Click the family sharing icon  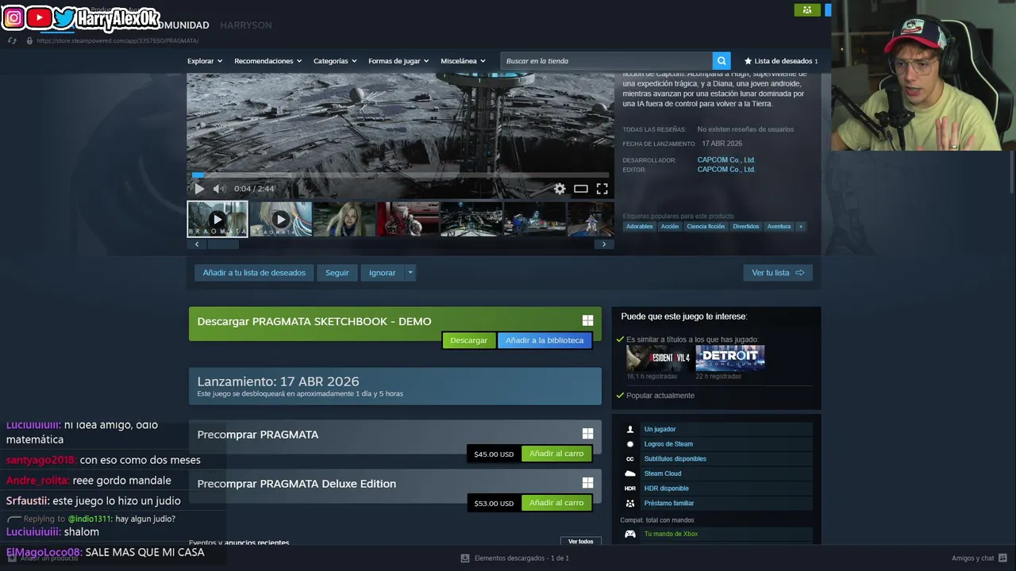click(630, 504)
